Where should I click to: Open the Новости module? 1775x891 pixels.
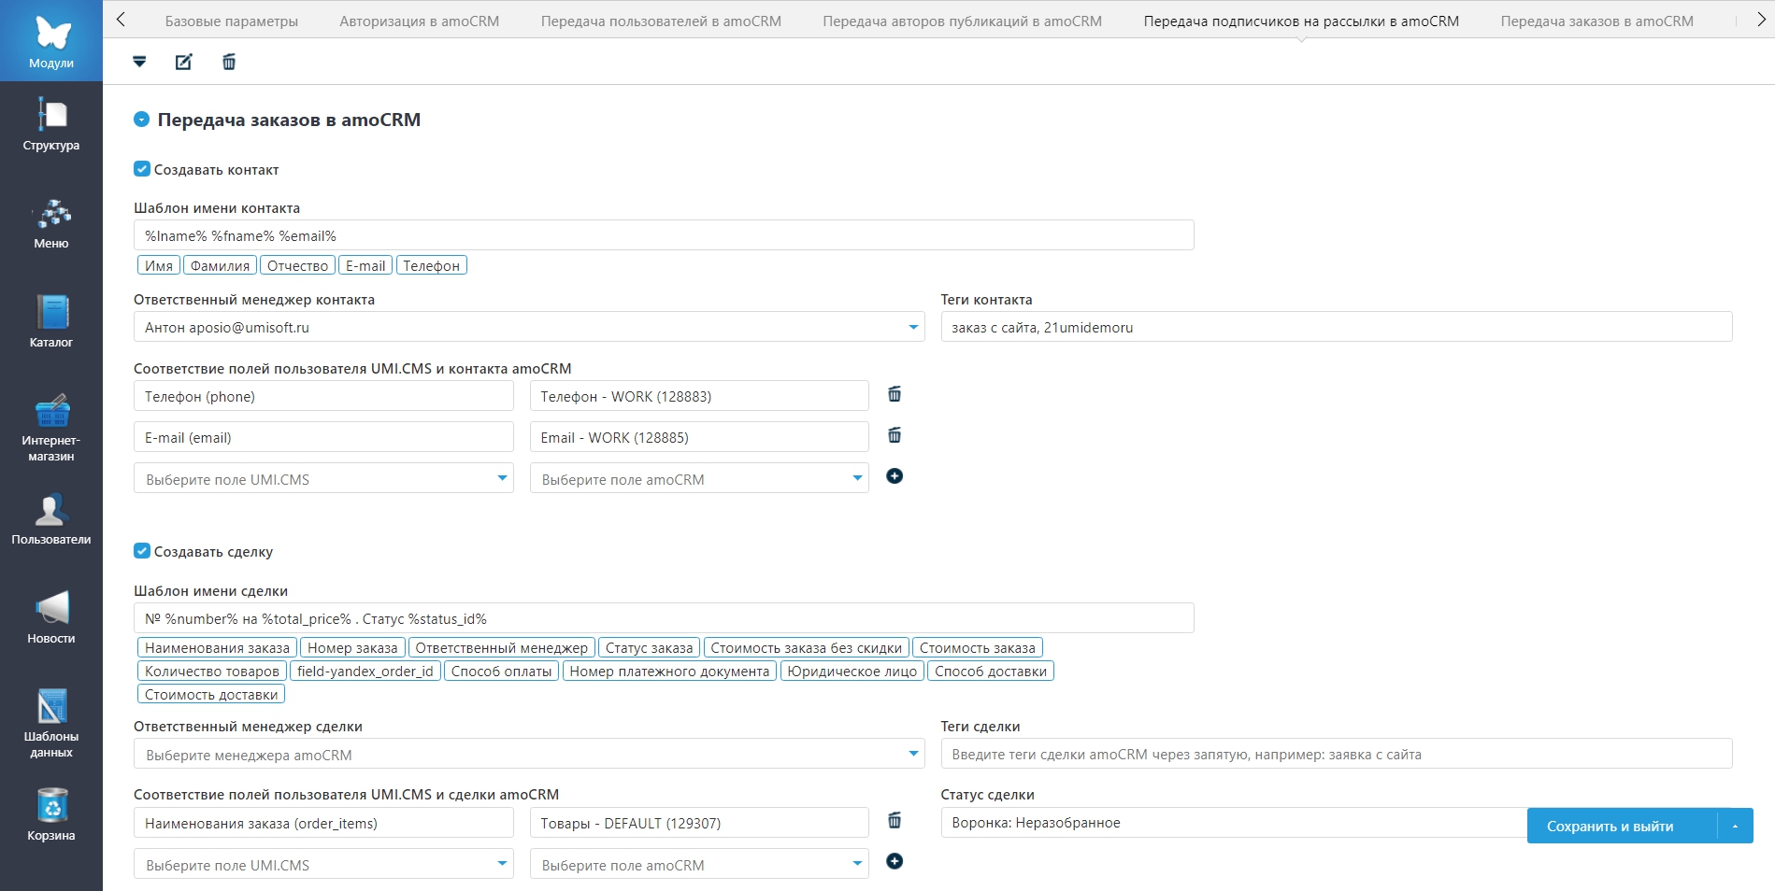[x=51, y=617]
